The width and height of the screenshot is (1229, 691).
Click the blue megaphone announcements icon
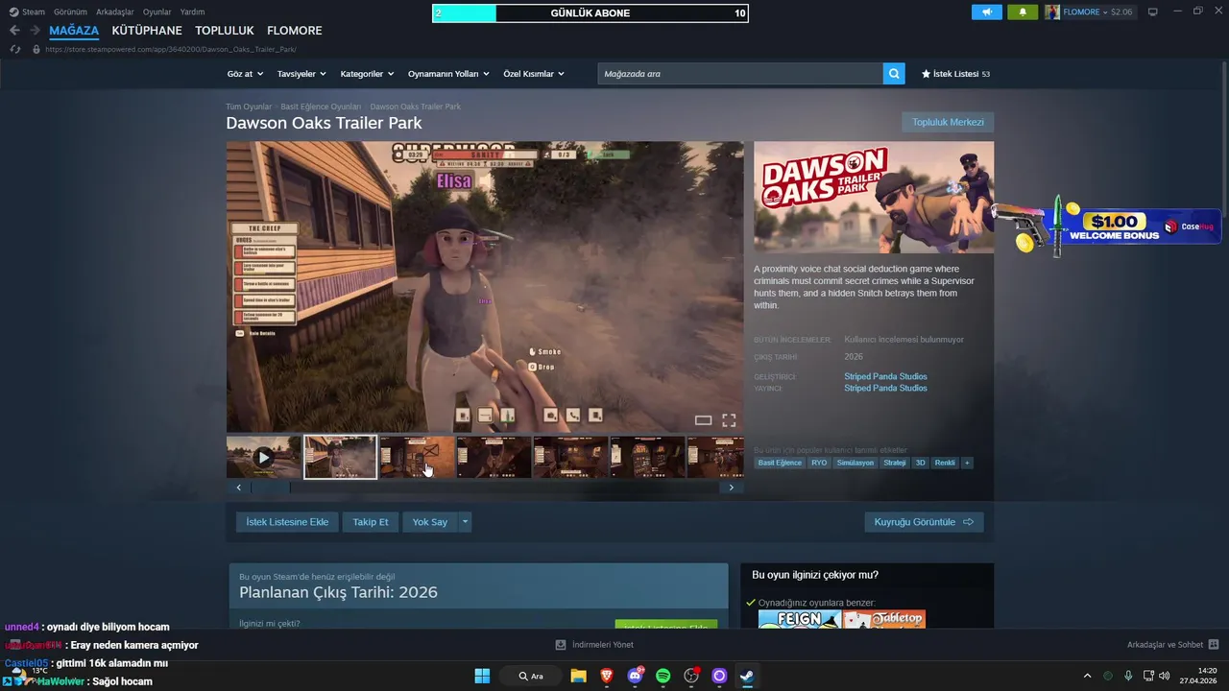pyautogui.click(x=986, y=12)
